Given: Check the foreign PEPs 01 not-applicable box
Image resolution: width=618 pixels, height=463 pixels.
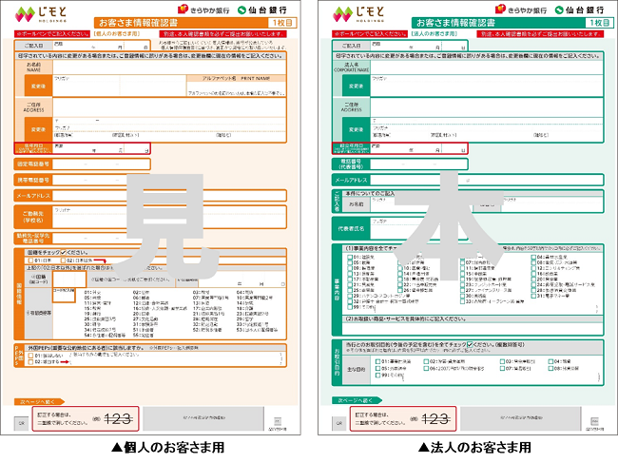Looking at the screenshot, I should [30, 356].
